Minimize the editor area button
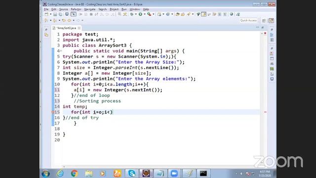Viewport: 316px width, 178px height. 257,27
